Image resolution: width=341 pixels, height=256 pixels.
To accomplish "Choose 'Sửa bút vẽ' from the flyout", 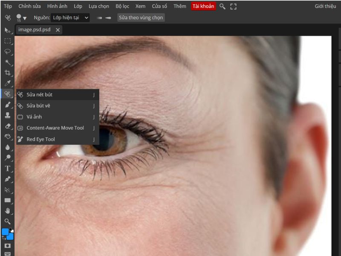I will [58, 105].
